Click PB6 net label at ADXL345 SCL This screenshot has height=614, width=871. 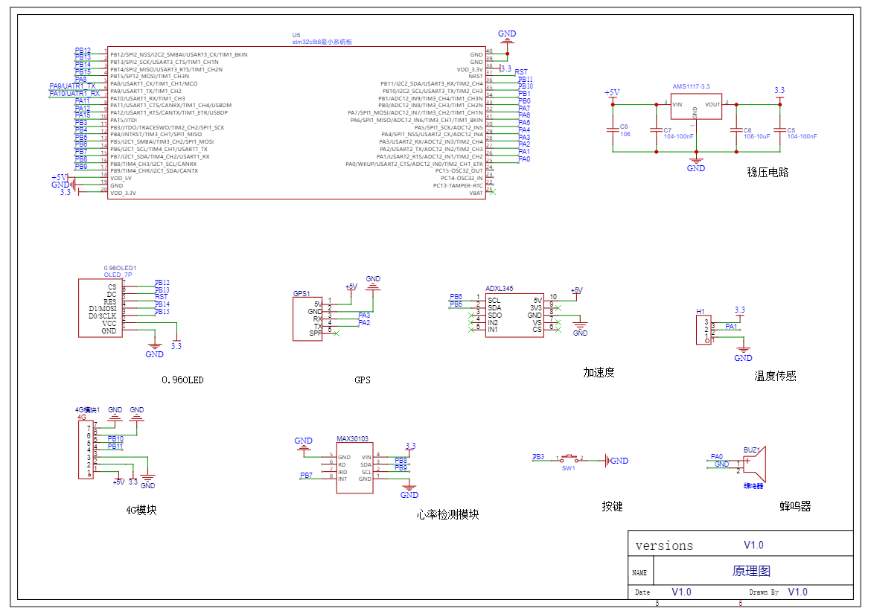[x=456, y=297]
